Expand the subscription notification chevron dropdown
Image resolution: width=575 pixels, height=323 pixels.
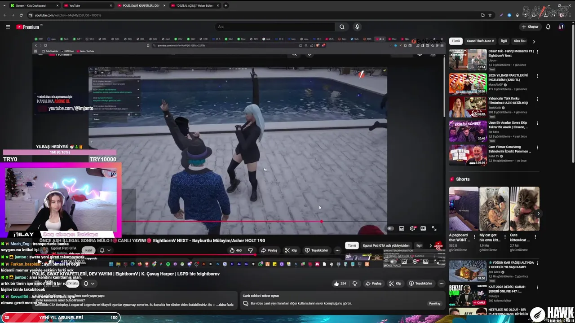click(93, 284)
